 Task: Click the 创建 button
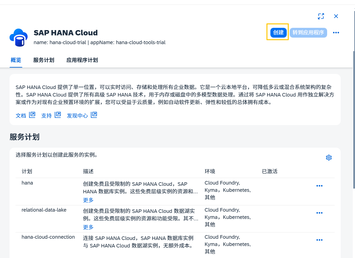tap(278, 33)
